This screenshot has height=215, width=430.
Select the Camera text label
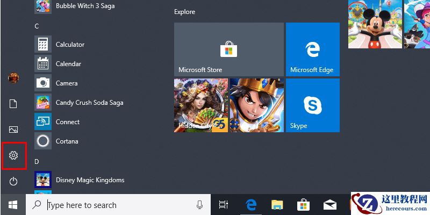[67, 83]
